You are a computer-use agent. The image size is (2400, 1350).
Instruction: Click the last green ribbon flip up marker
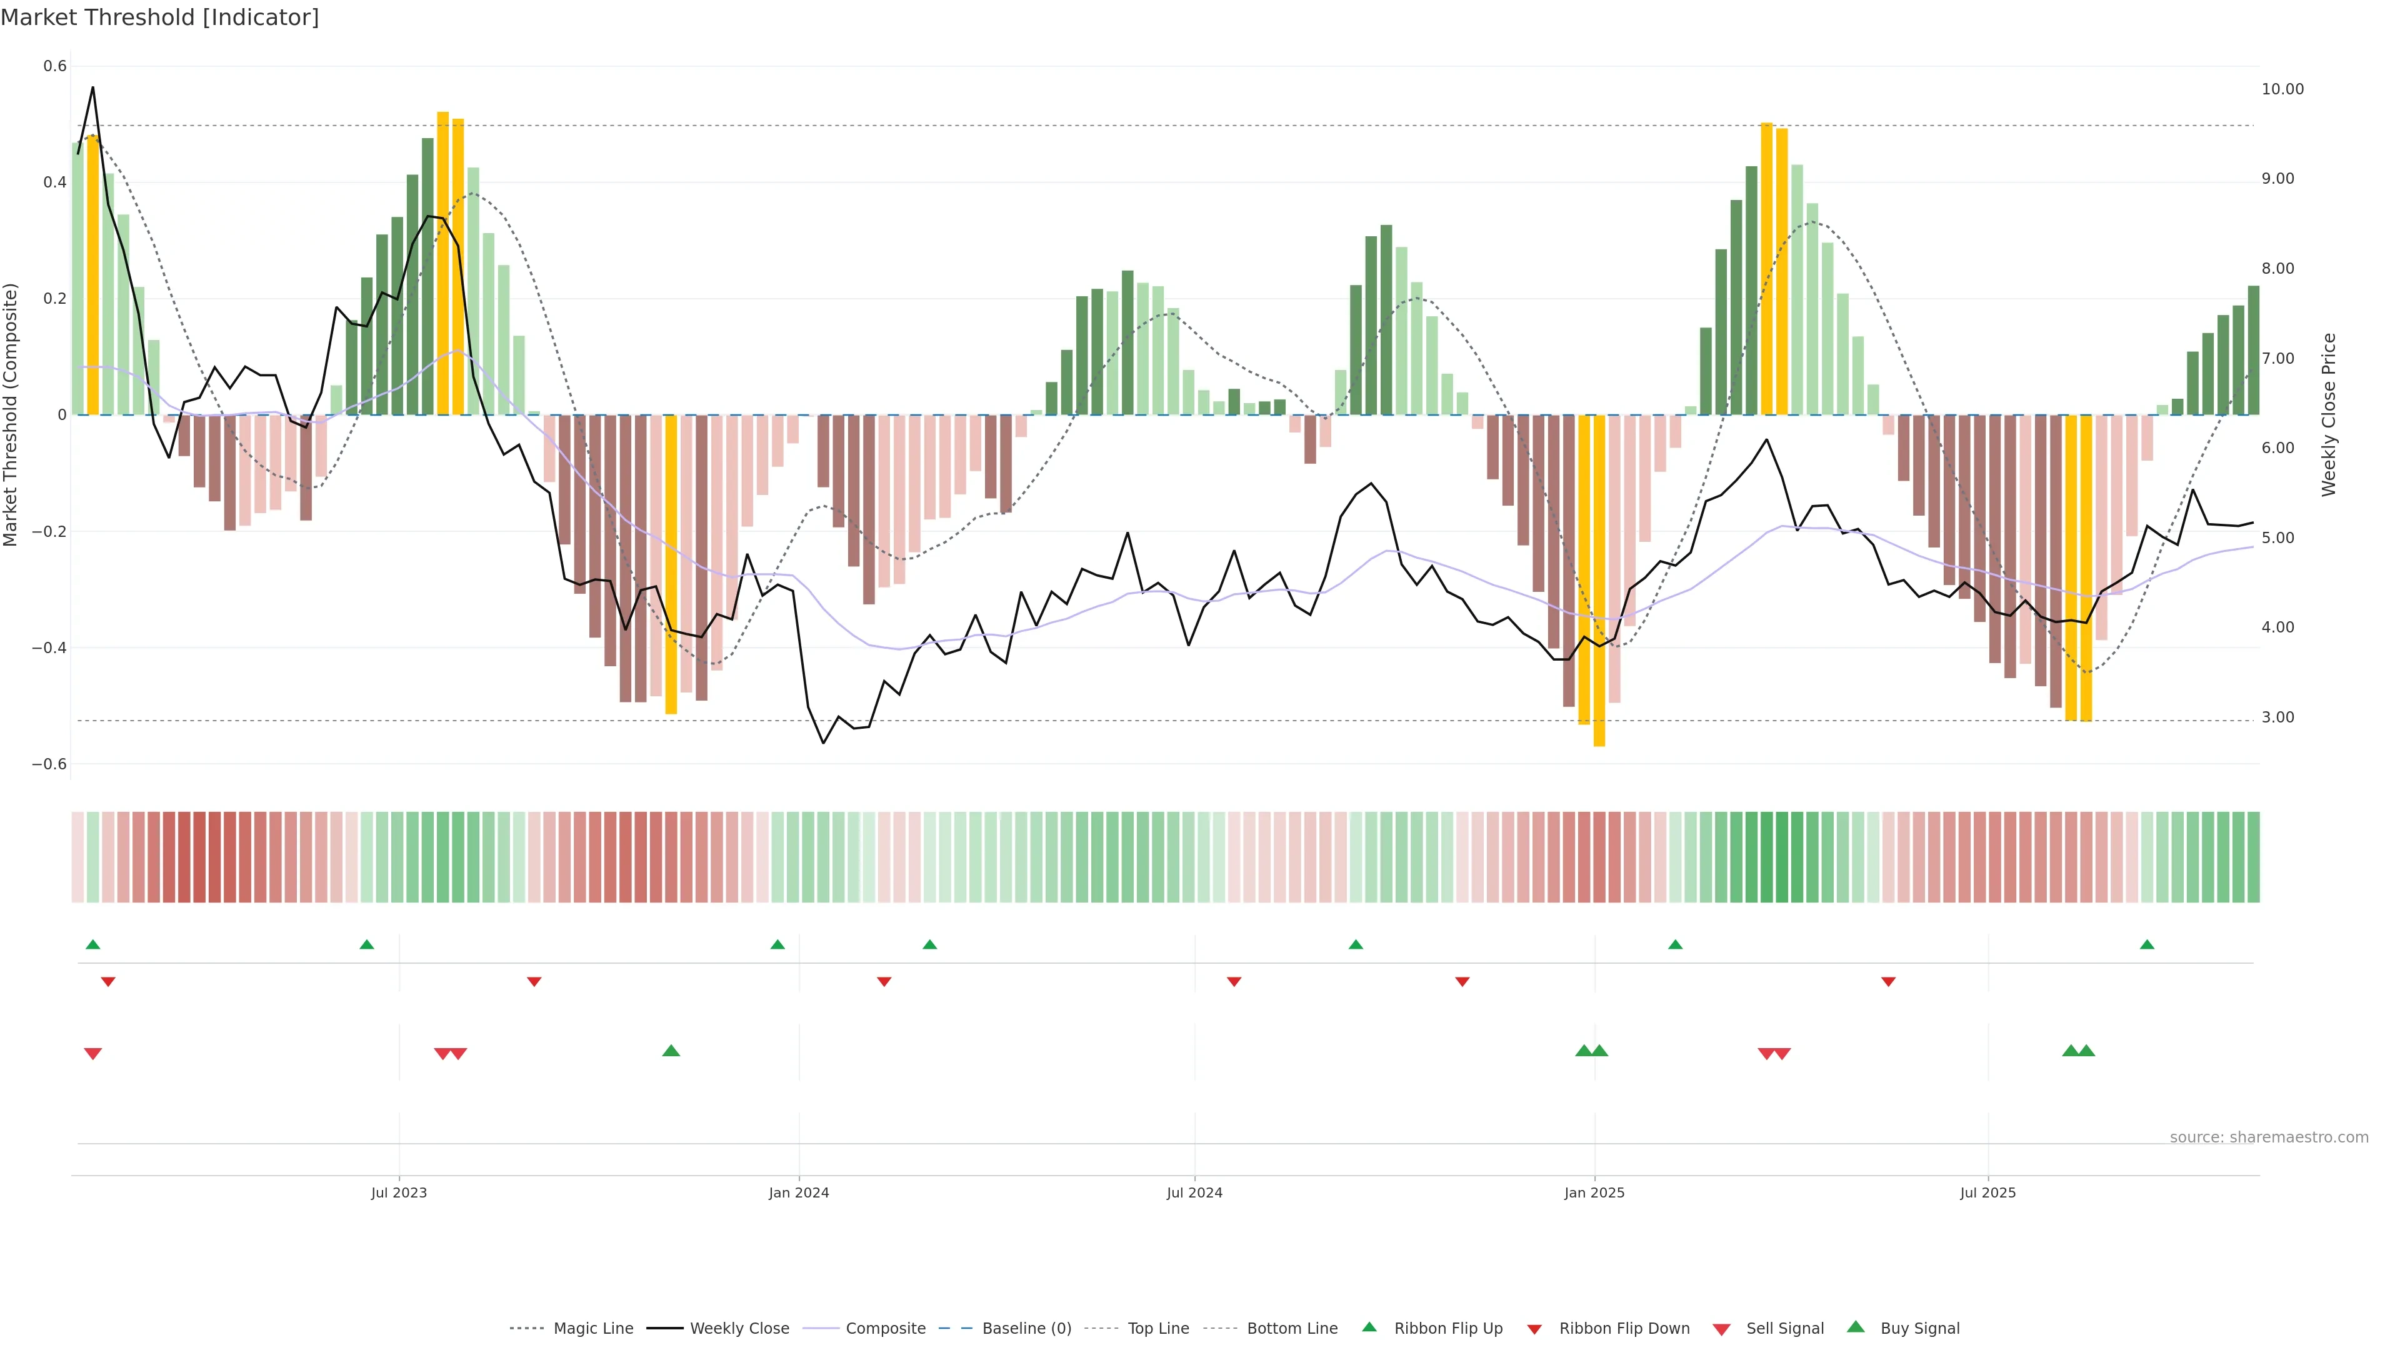2147,945
